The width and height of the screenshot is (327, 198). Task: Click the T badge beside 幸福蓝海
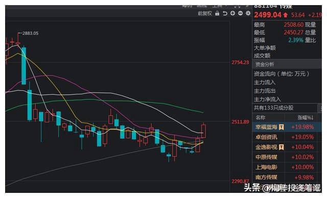coord(282,127)
